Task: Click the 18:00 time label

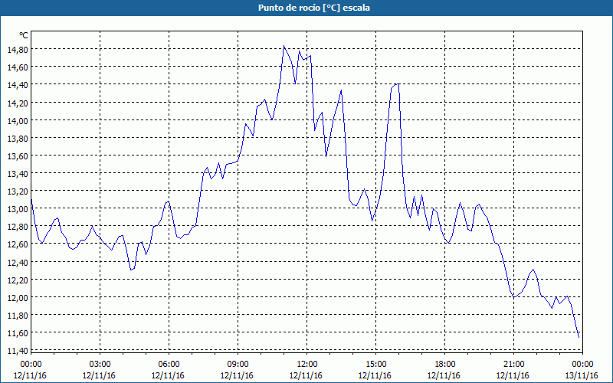Action: [x=445, y=365]
